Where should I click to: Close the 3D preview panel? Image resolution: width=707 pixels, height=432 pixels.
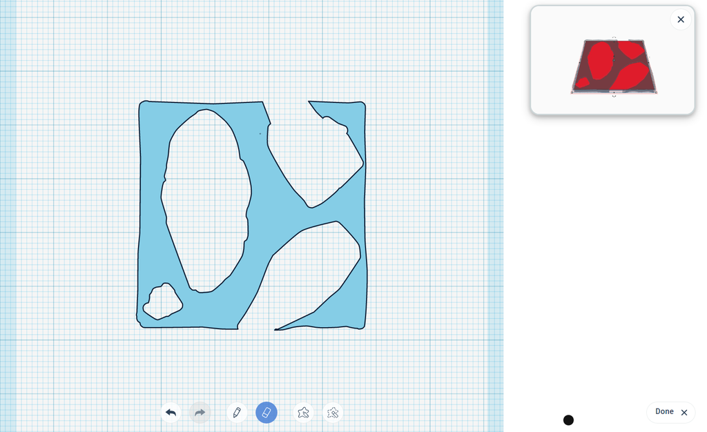tap(681, 19)
